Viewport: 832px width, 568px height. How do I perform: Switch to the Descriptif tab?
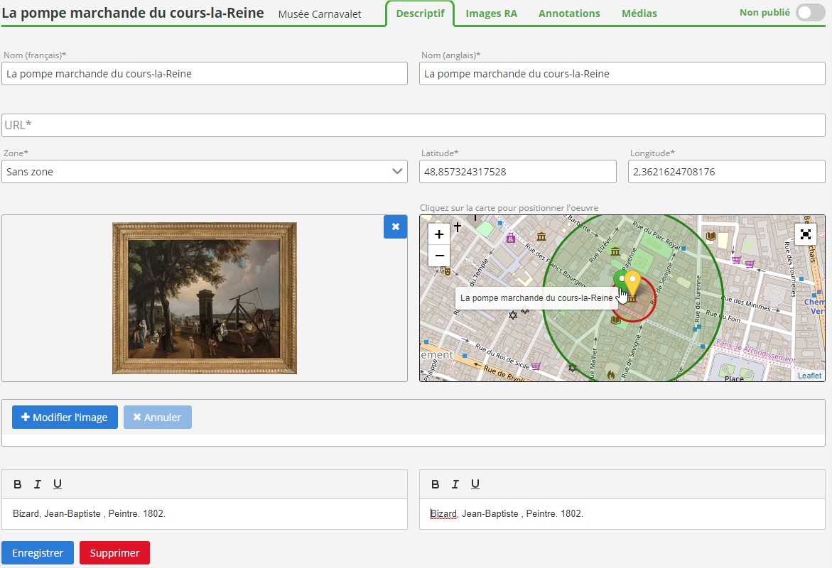pos(420,13)
